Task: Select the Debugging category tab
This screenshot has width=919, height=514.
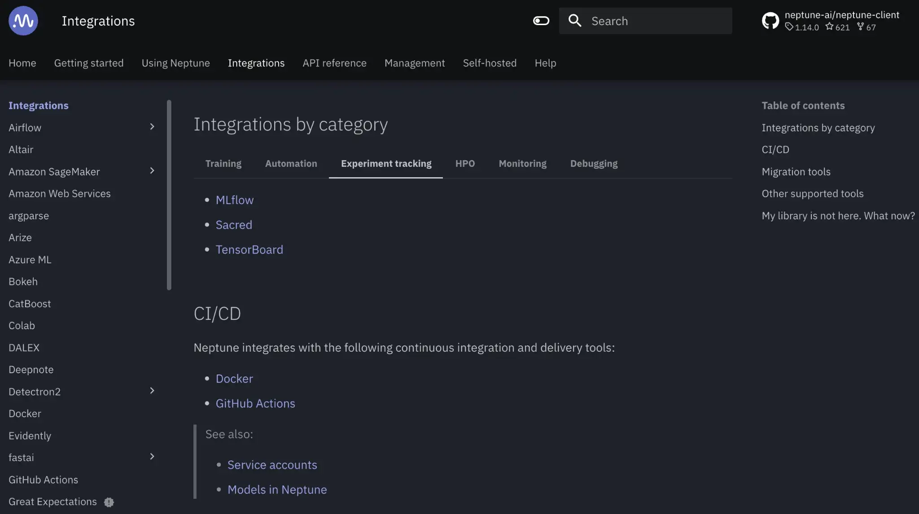Action: (594, 164)
